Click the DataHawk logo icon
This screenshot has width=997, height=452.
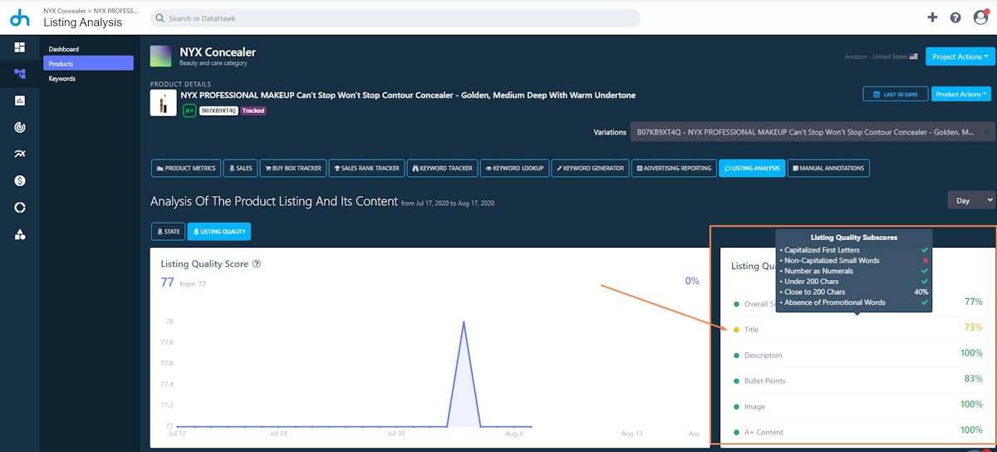[19, 17]
